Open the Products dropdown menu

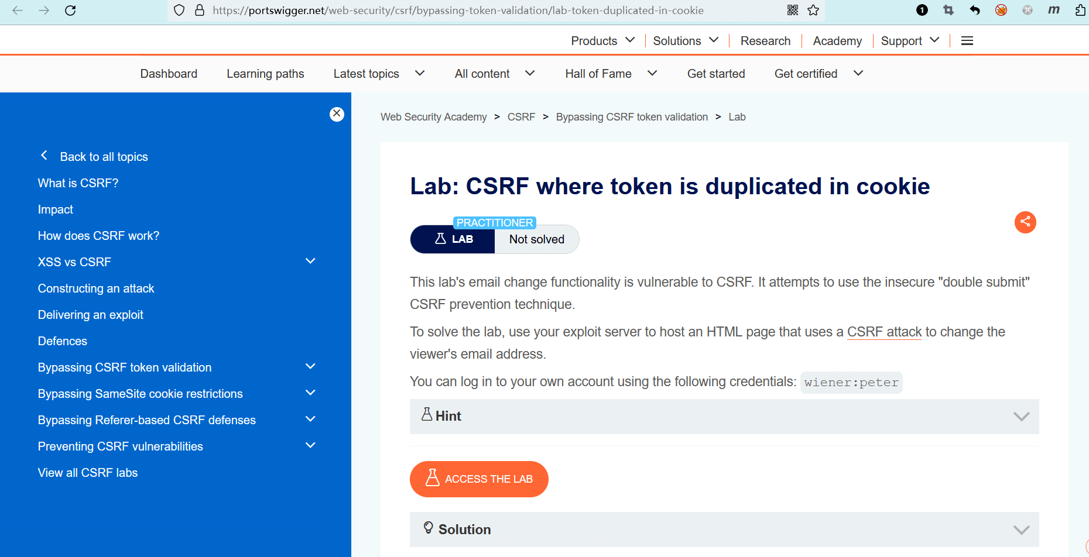[x=603, y=40]
